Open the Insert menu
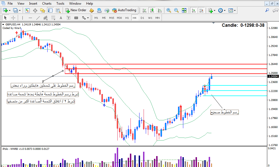Screen dimensions: 279x167 point(33,4)
